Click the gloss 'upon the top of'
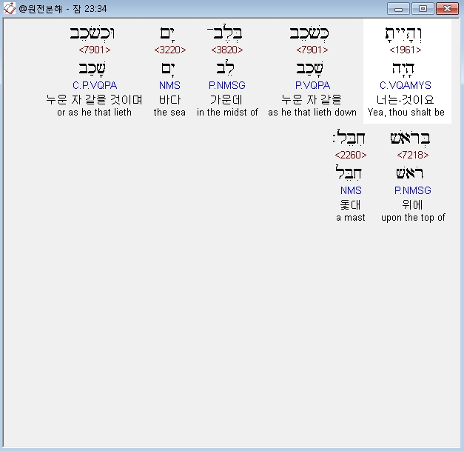Image resolution: width=464 pixels, height=451 pixels. 413,218
